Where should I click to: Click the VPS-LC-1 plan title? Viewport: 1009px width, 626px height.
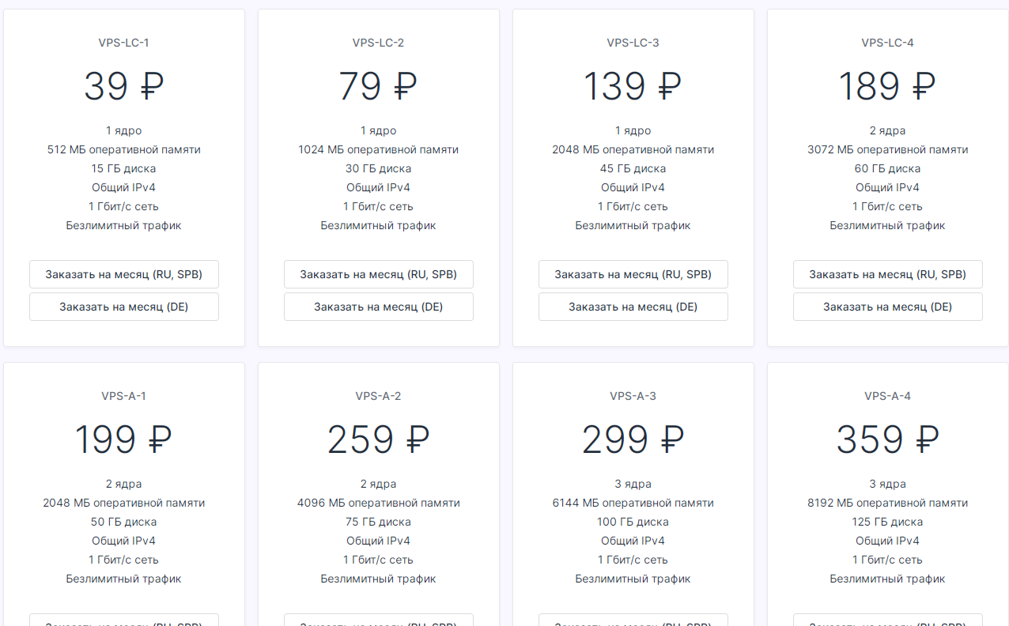click(x=124, y=43)
